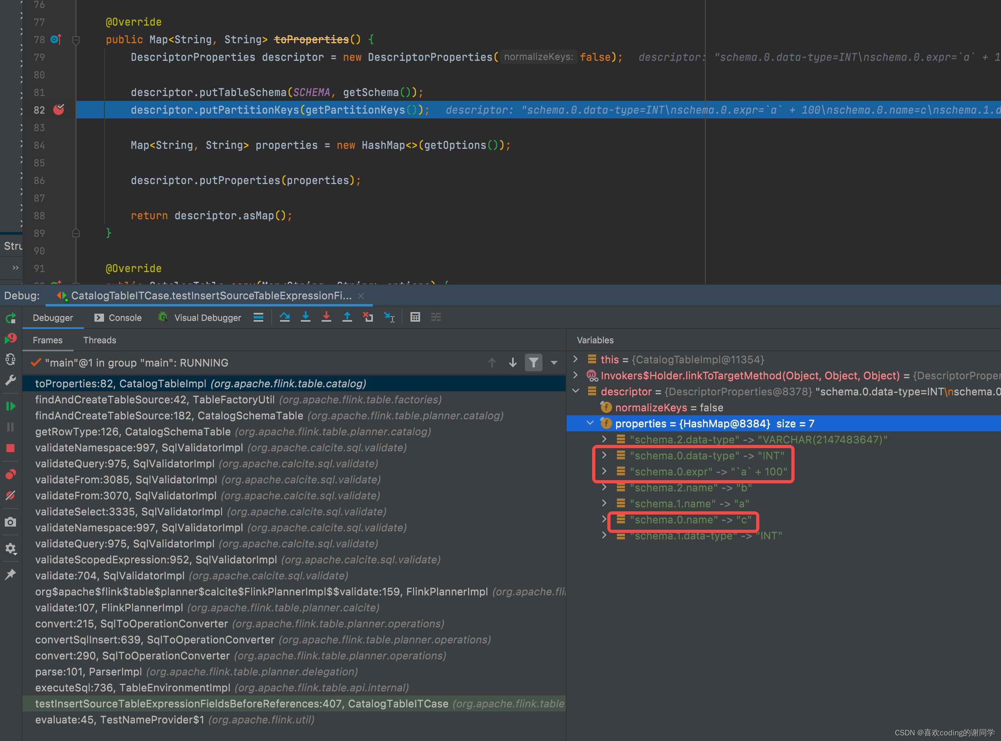
Task: Click the Run to Cursor icon
Action: [x=389, y=317]
